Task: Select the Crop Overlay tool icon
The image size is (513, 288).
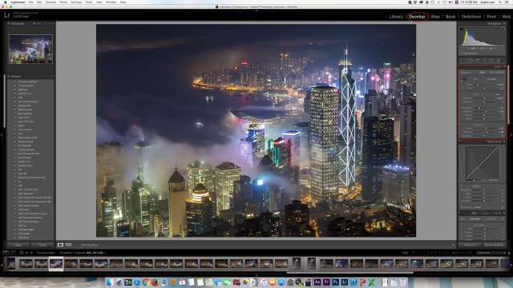Action: tap(471, 61)
